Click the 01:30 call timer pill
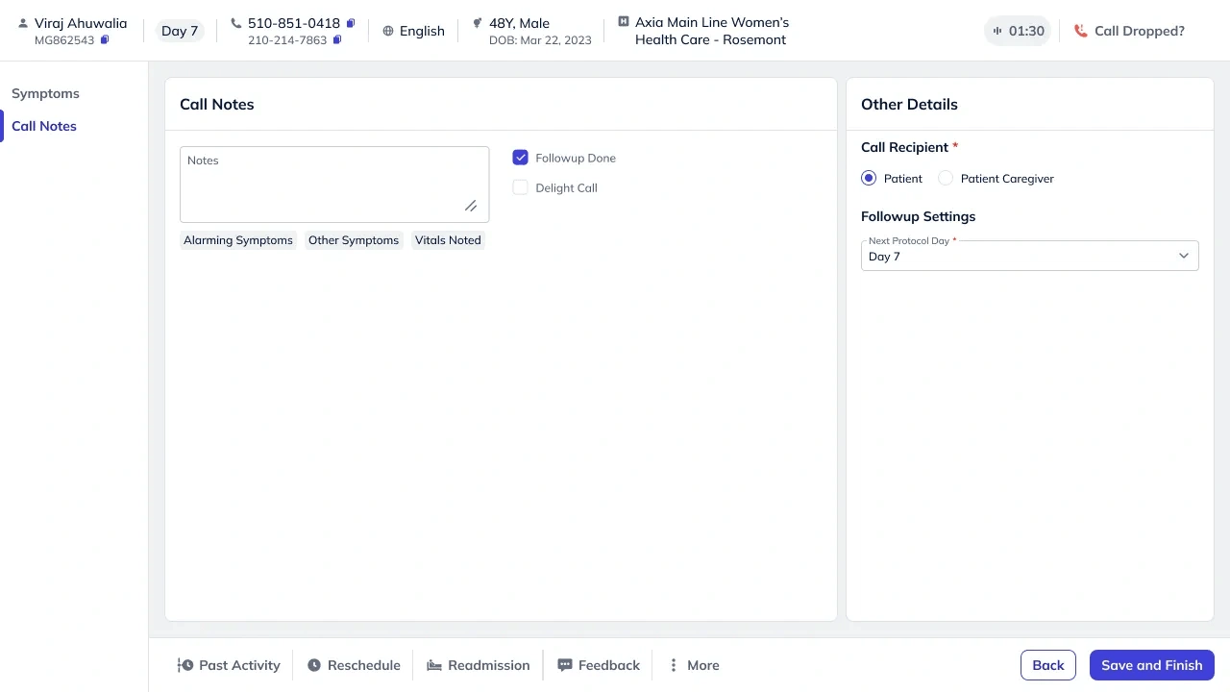1230x692 pixels. 1018,31
